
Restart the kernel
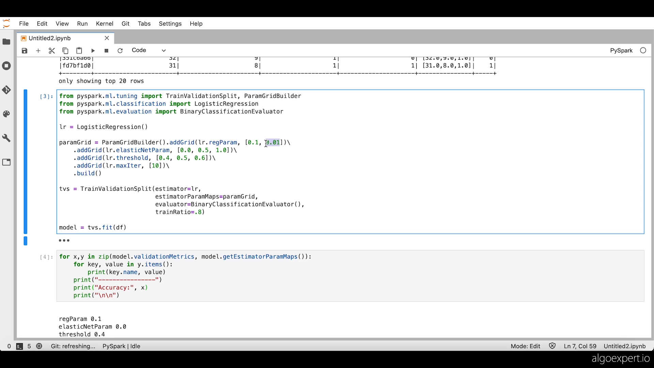[x=120, y=50]
